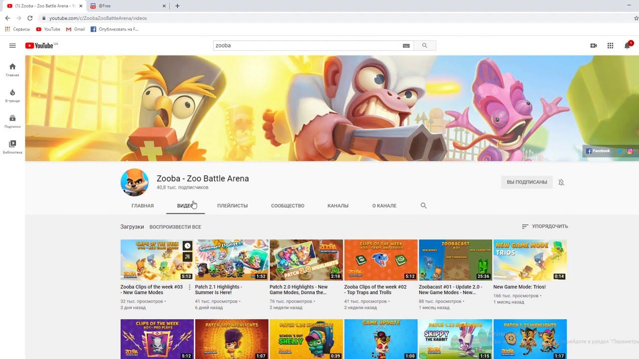Open Подписки in the sidebar

[12, 121]
